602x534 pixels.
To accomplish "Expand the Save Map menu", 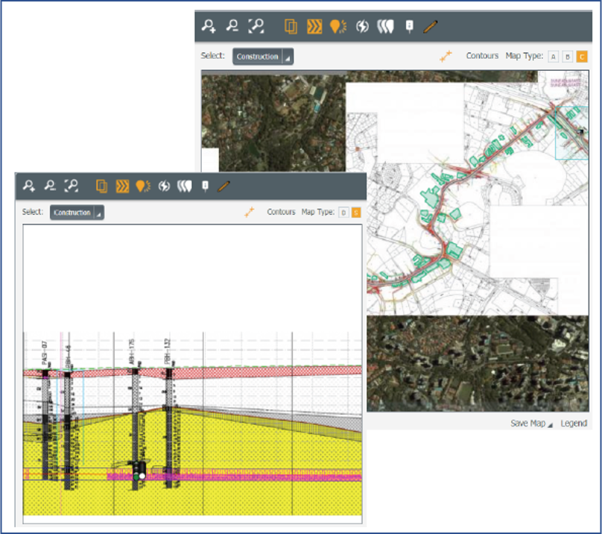I will [x=531, y=424].
